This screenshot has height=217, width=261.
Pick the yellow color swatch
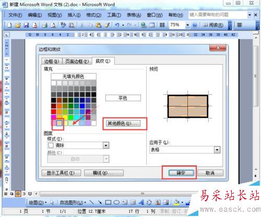[65, 117]
